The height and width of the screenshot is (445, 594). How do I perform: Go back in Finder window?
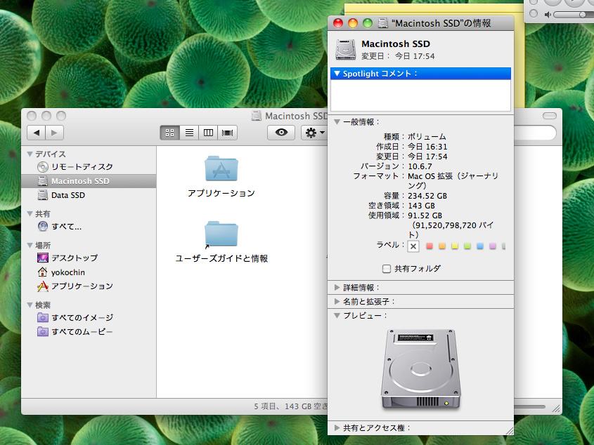tap(37, 133)
